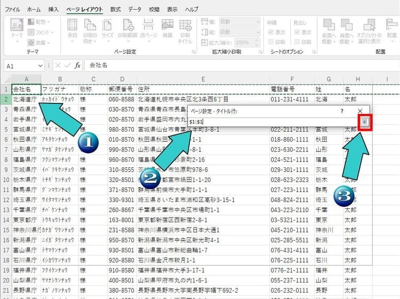
Task: Click cell 北海道庁
Action: (26, 100)
